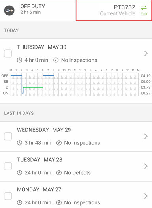Click the green driving segment on the graph

pos(33,87)
